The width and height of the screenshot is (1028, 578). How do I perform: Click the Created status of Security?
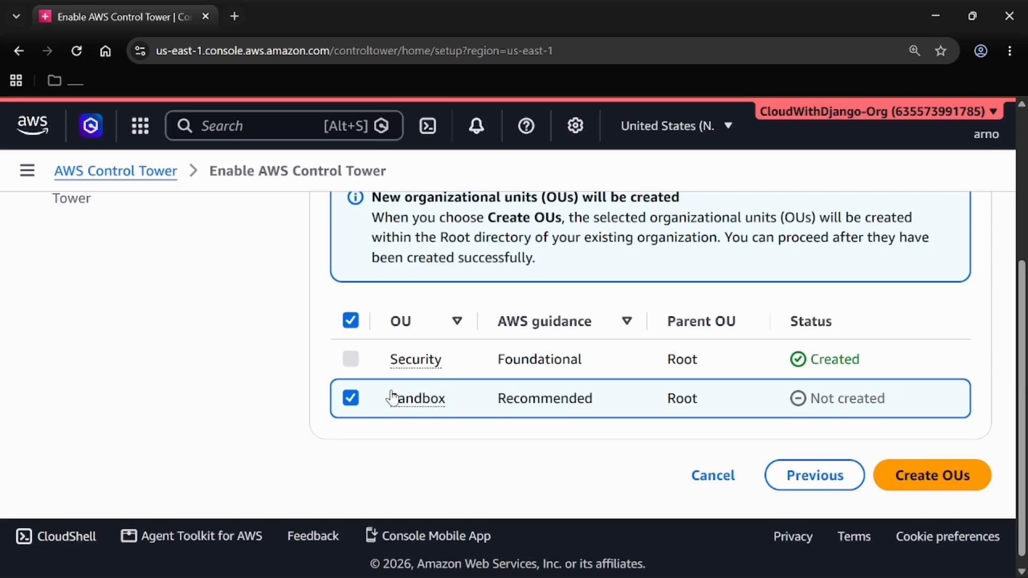pyautogui.click(x=825, y=359)
